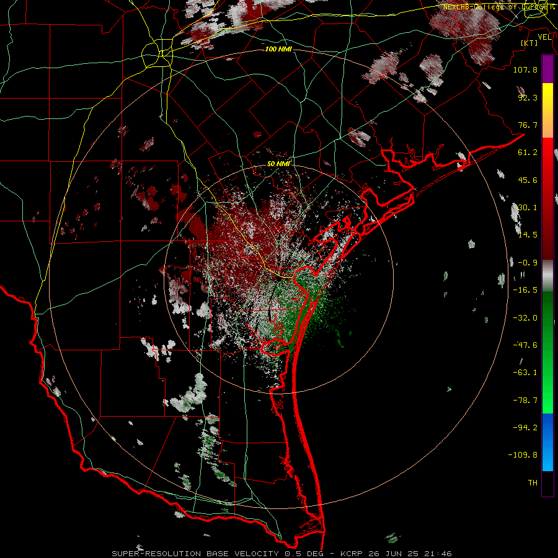This screenshot has height=558, width=558.
Task: Click the -94.2 velocity scale value
Action: point(525,428)
